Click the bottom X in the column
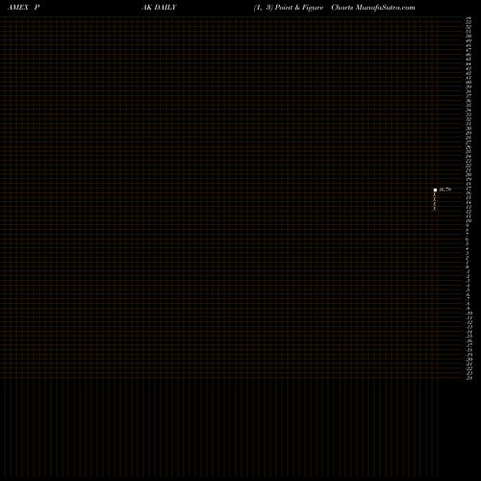Image resolution: width=481 pixels, height=481 pixels. (x=434, y=209)
